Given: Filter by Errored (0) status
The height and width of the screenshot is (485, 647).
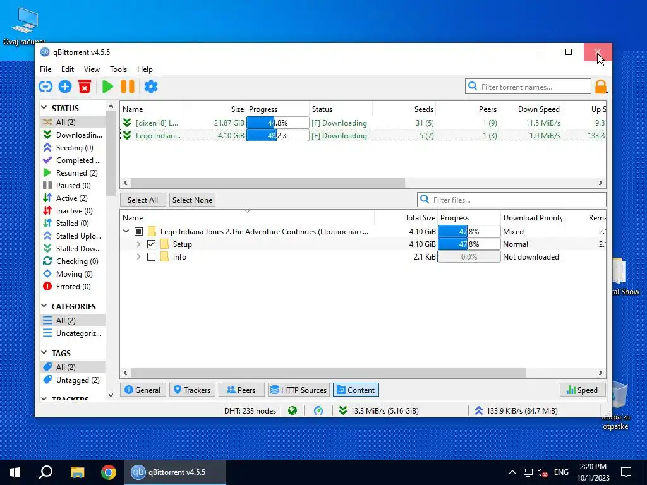Looking at the screenshot, I should (x=73, y=287).
